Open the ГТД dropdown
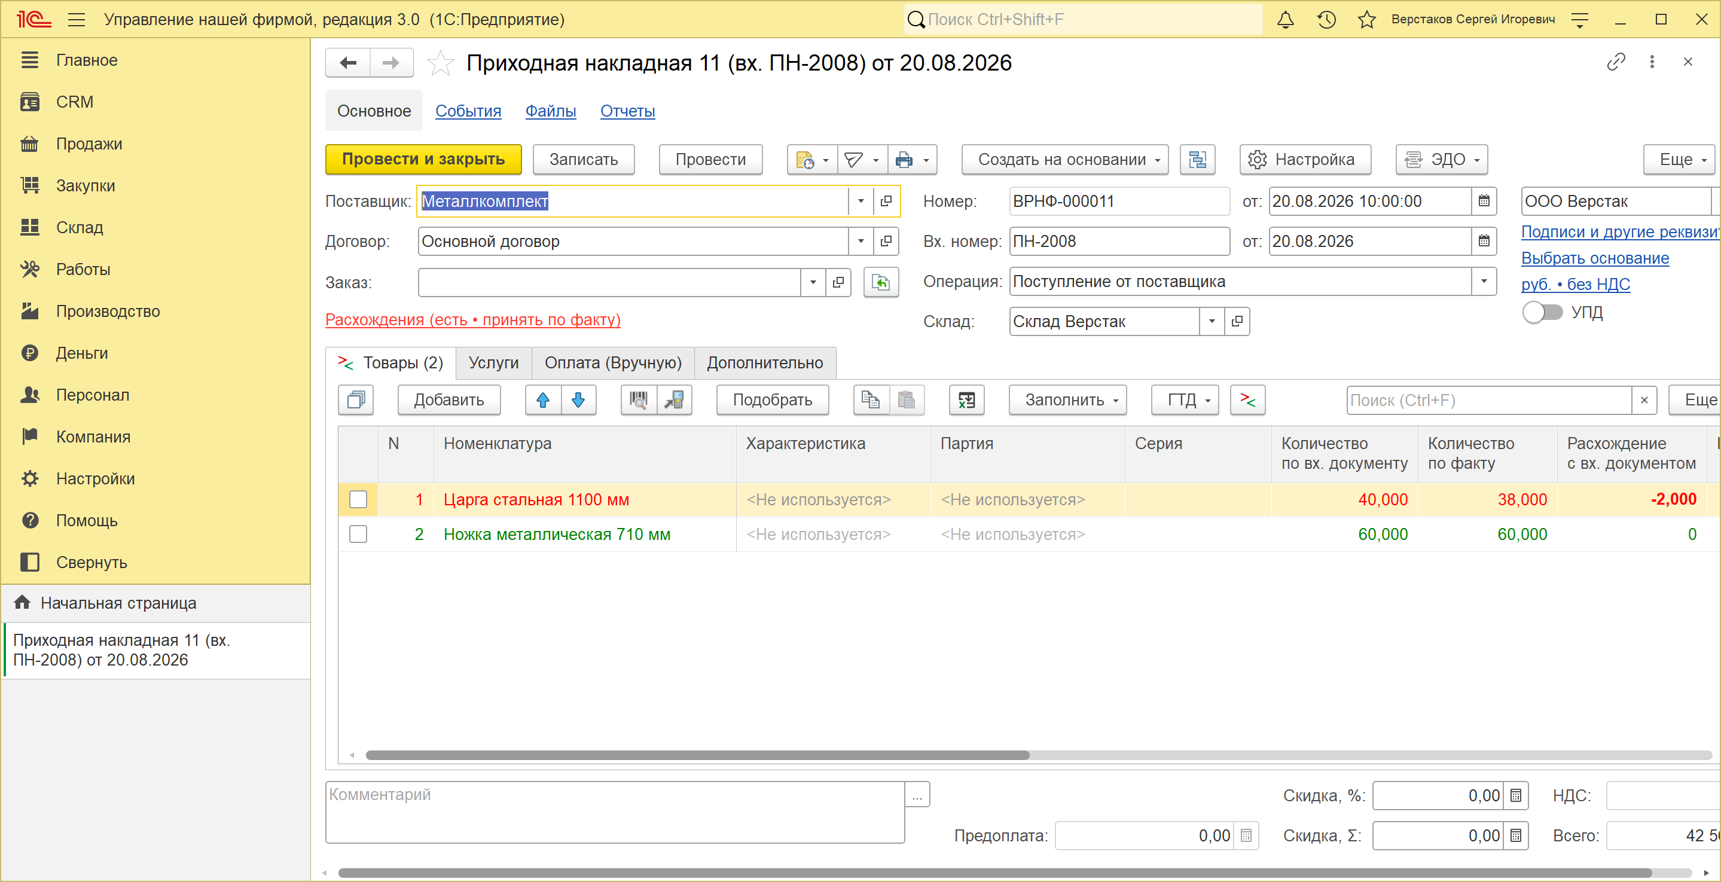Viewport: 1721px width, 882px height. [1185, 400]
